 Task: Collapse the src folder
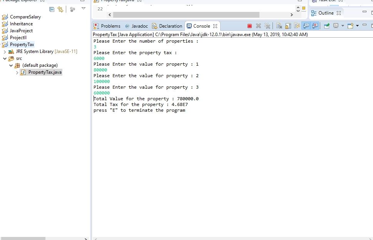(5, 58)
